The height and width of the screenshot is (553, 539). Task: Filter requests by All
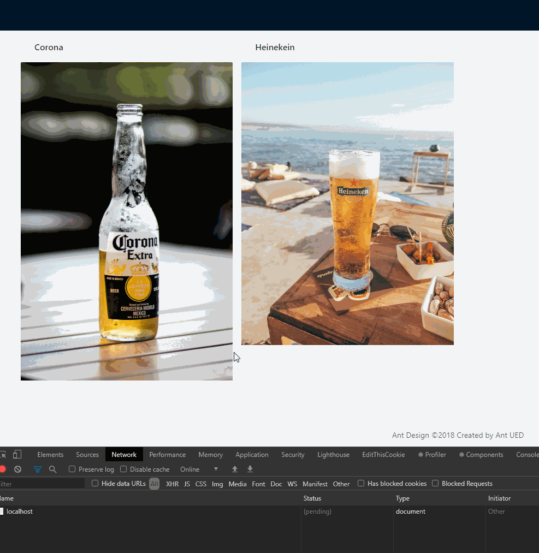point(154,484)
